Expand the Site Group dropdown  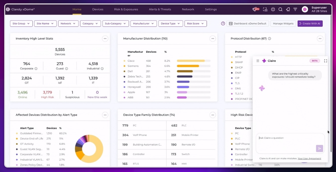[x=21, y=23]
